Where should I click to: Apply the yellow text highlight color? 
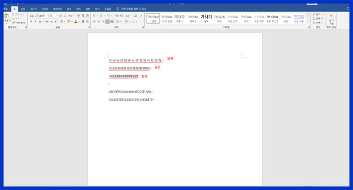69,21
